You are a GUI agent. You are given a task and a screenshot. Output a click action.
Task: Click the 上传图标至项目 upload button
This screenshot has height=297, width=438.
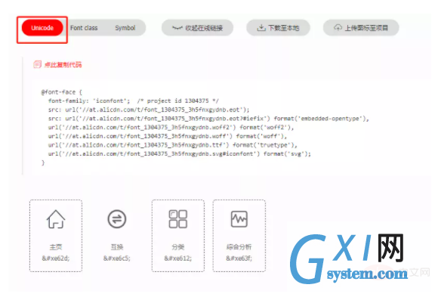[361, 28]
